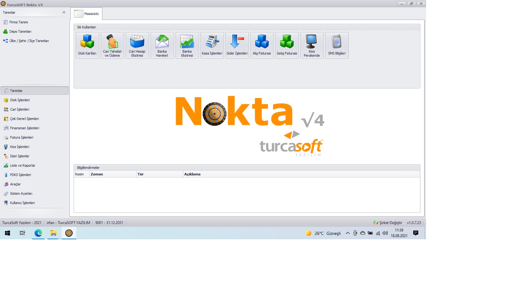Open Alış Faturası blue cubes icon
This screenshot has height=286, width=509.
pyautogui.click(x=262, y=45)
